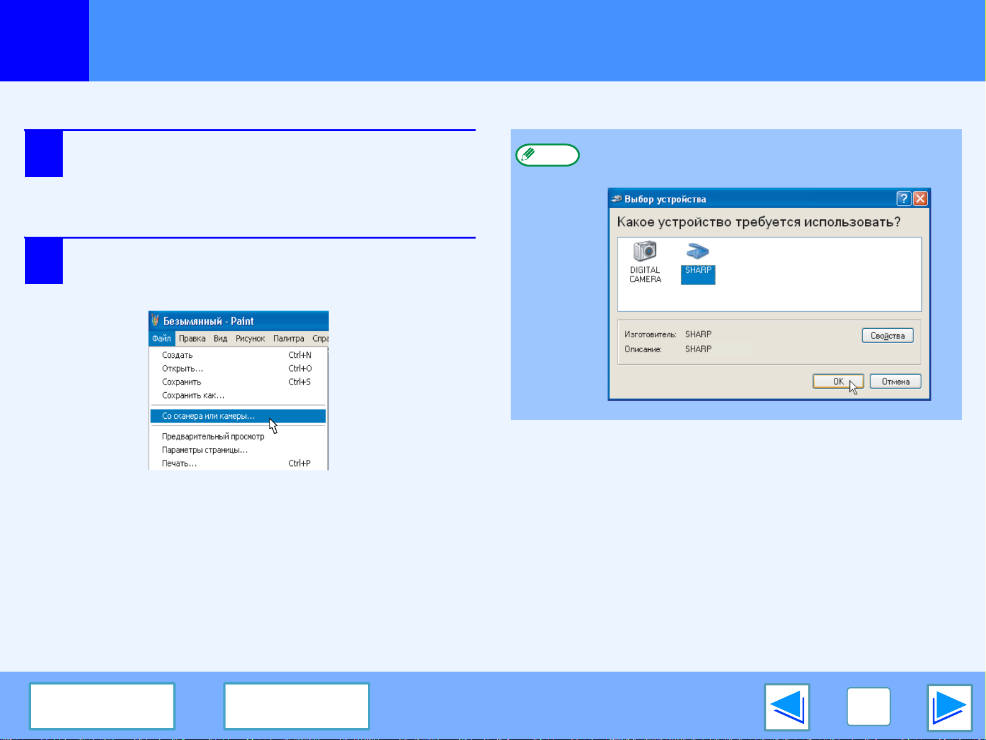Open the Вид menu
This screenshot has height=740, width=986.
coord(221,339)
